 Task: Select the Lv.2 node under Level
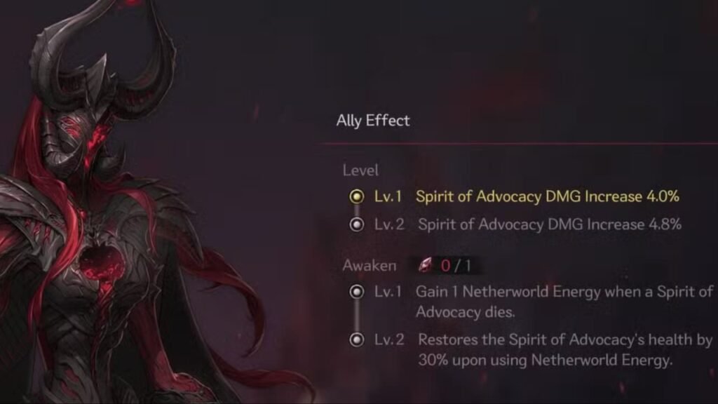tap(357, 224)
